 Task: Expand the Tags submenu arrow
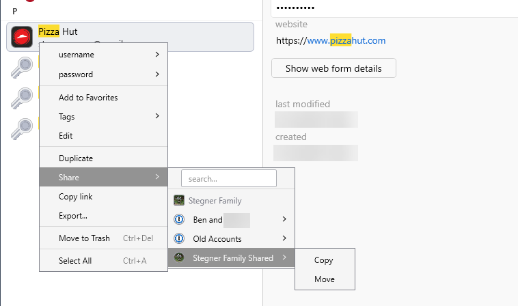point(157,116)
